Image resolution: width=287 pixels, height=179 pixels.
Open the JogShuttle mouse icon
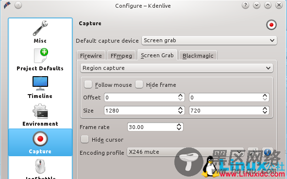(40, 166)
